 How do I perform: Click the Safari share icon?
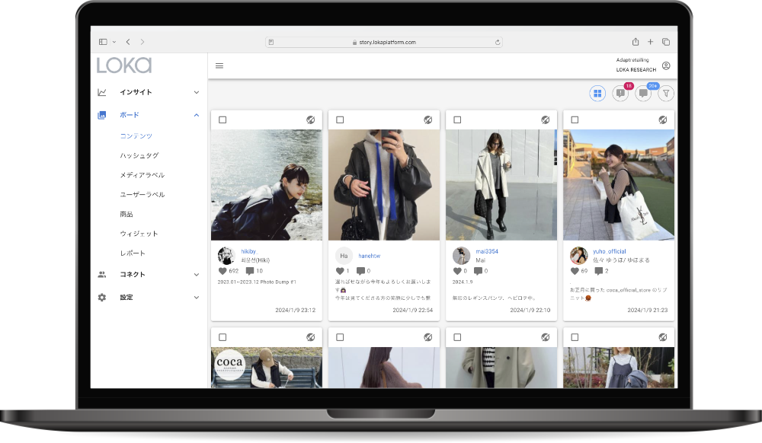coord(636,43)
